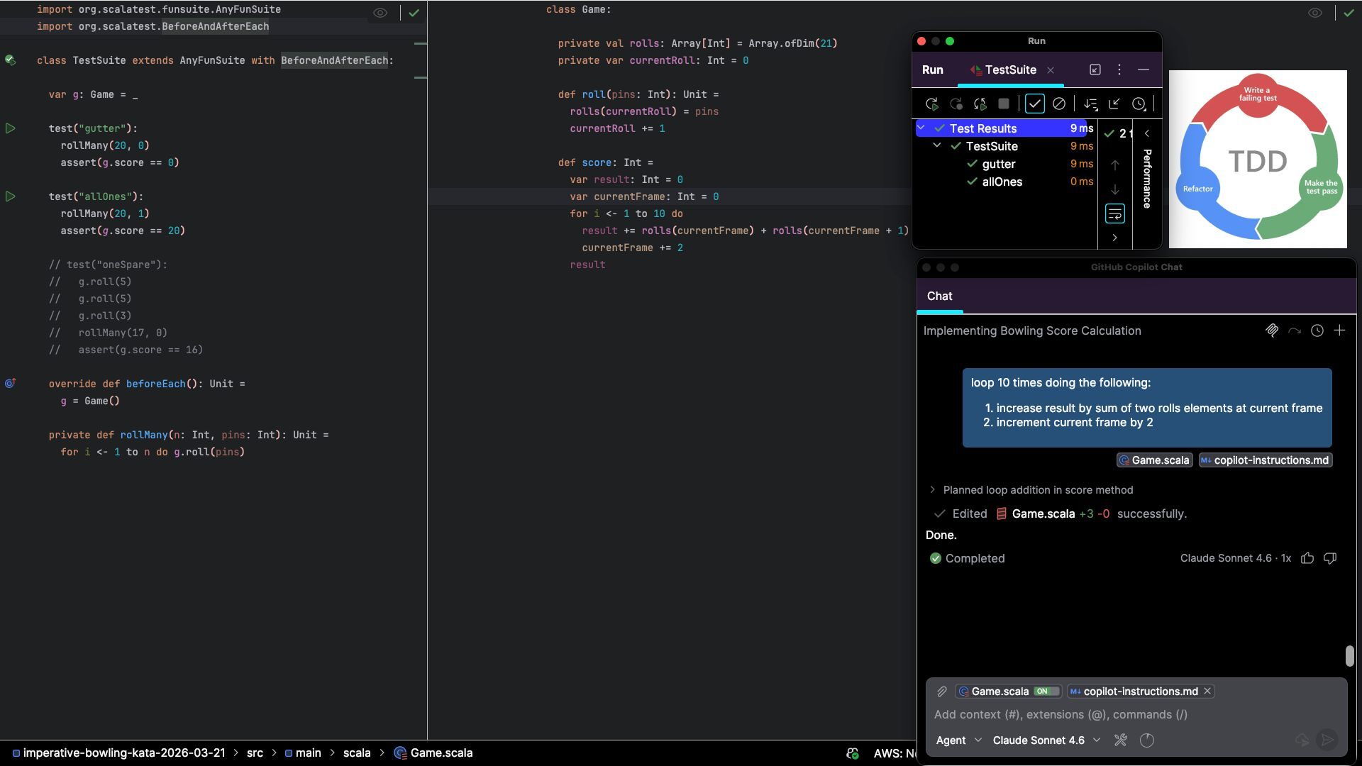Click Rerun Failed Tests icon
The width and height of the screenshot is (1362, 766).
pyautogui.click(x=956, y=104)
